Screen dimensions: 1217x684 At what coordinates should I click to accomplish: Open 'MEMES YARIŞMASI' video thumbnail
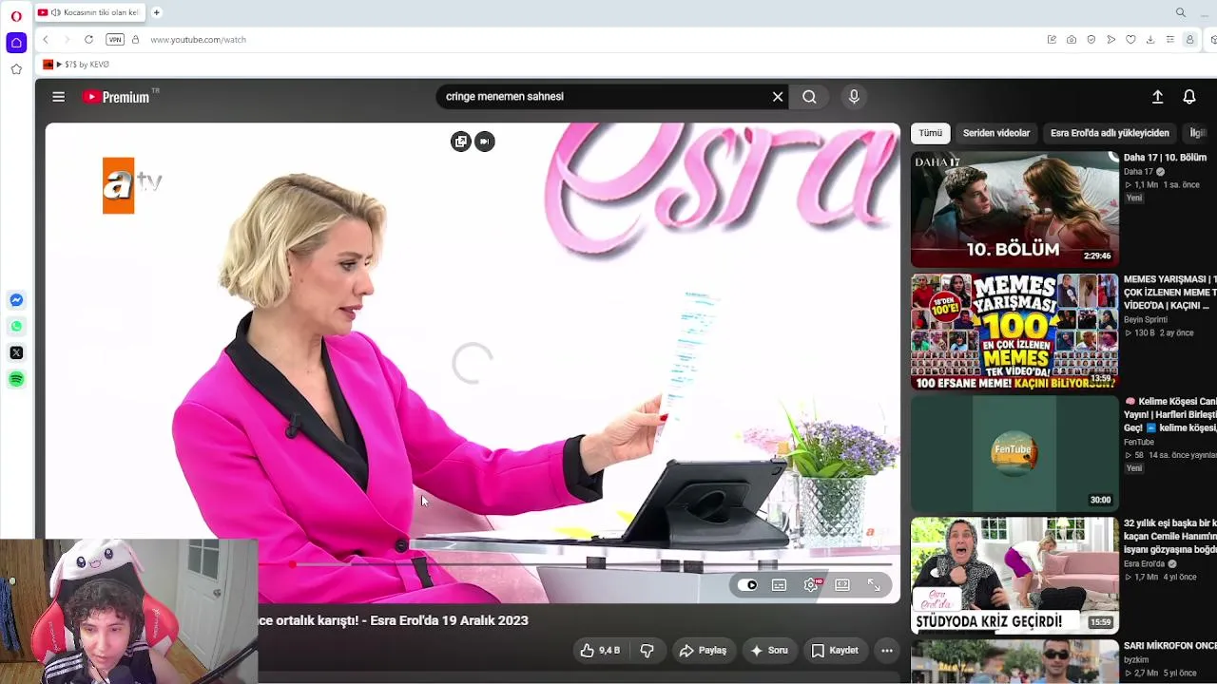click(x=1014, y=332)
